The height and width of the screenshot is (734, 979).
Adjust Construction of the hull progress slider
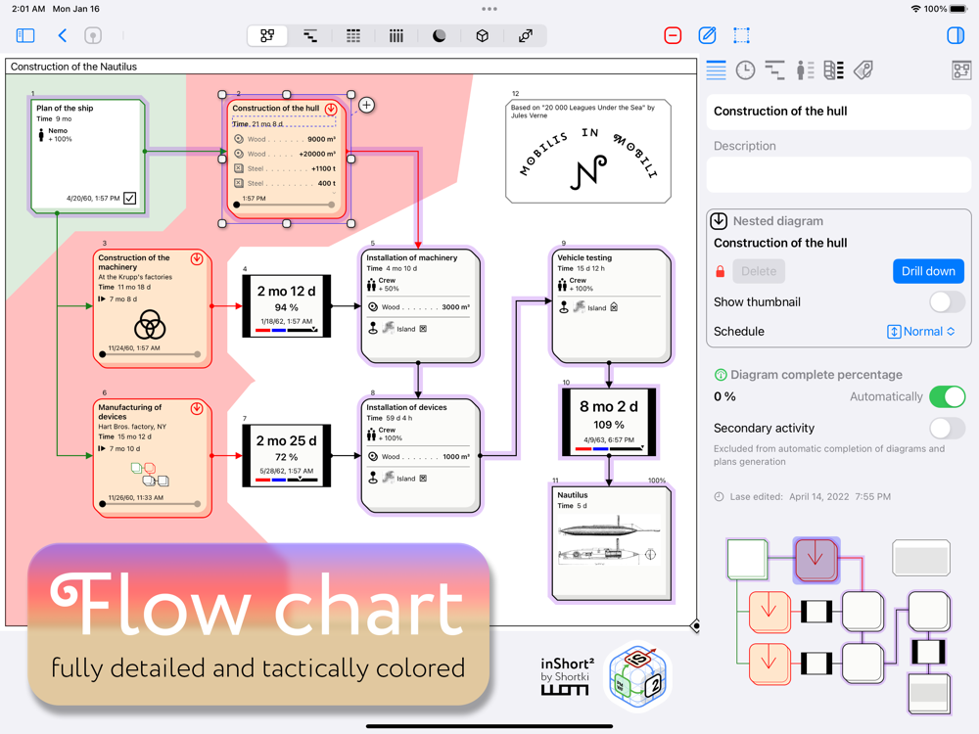[284, 205]
